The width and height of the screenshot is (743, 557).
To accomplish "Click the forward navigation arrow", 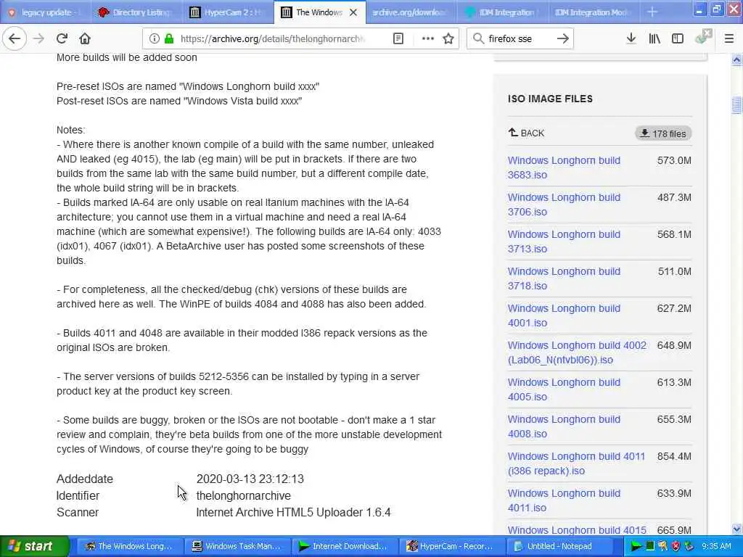I will [39, 38].
